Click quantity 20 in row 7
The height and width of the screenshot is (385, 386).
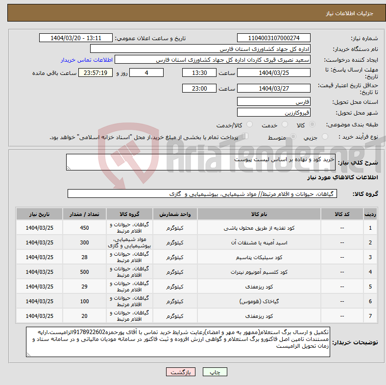pyautogui.click(x=84, y=316)
